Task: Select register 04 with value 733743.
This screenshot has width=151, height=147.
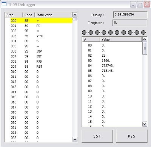Action: (x=112, y=66)
